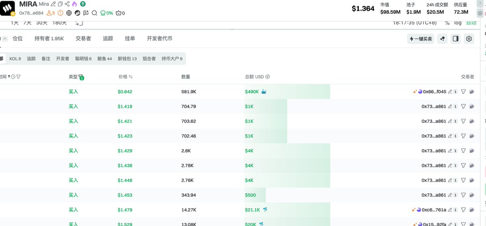Open the globe website icon in header
This screenshot has height=226, width=486.
point(69,13)
